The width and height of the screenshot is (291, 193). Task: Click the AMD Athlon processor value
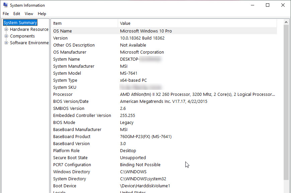(x=197, y=94)
